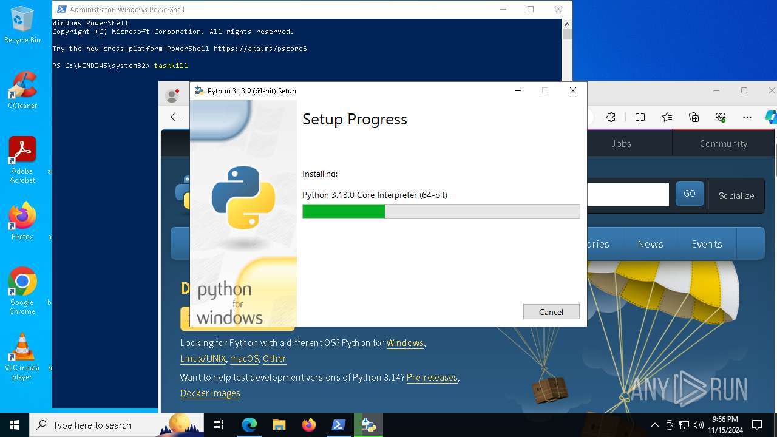
Task: Show hidden system tray icons
Action: (654, 425)
